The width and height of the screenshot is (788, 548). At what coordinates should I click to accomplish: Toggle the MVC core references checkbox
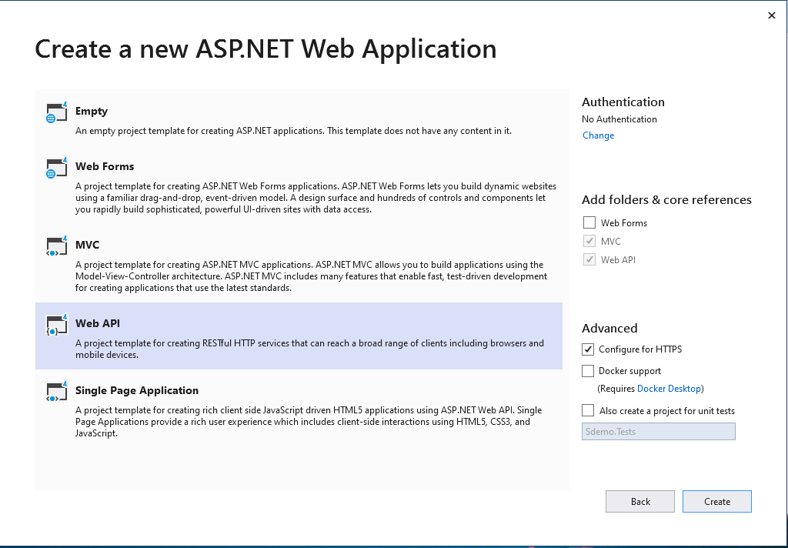click(x=589, y=242)
